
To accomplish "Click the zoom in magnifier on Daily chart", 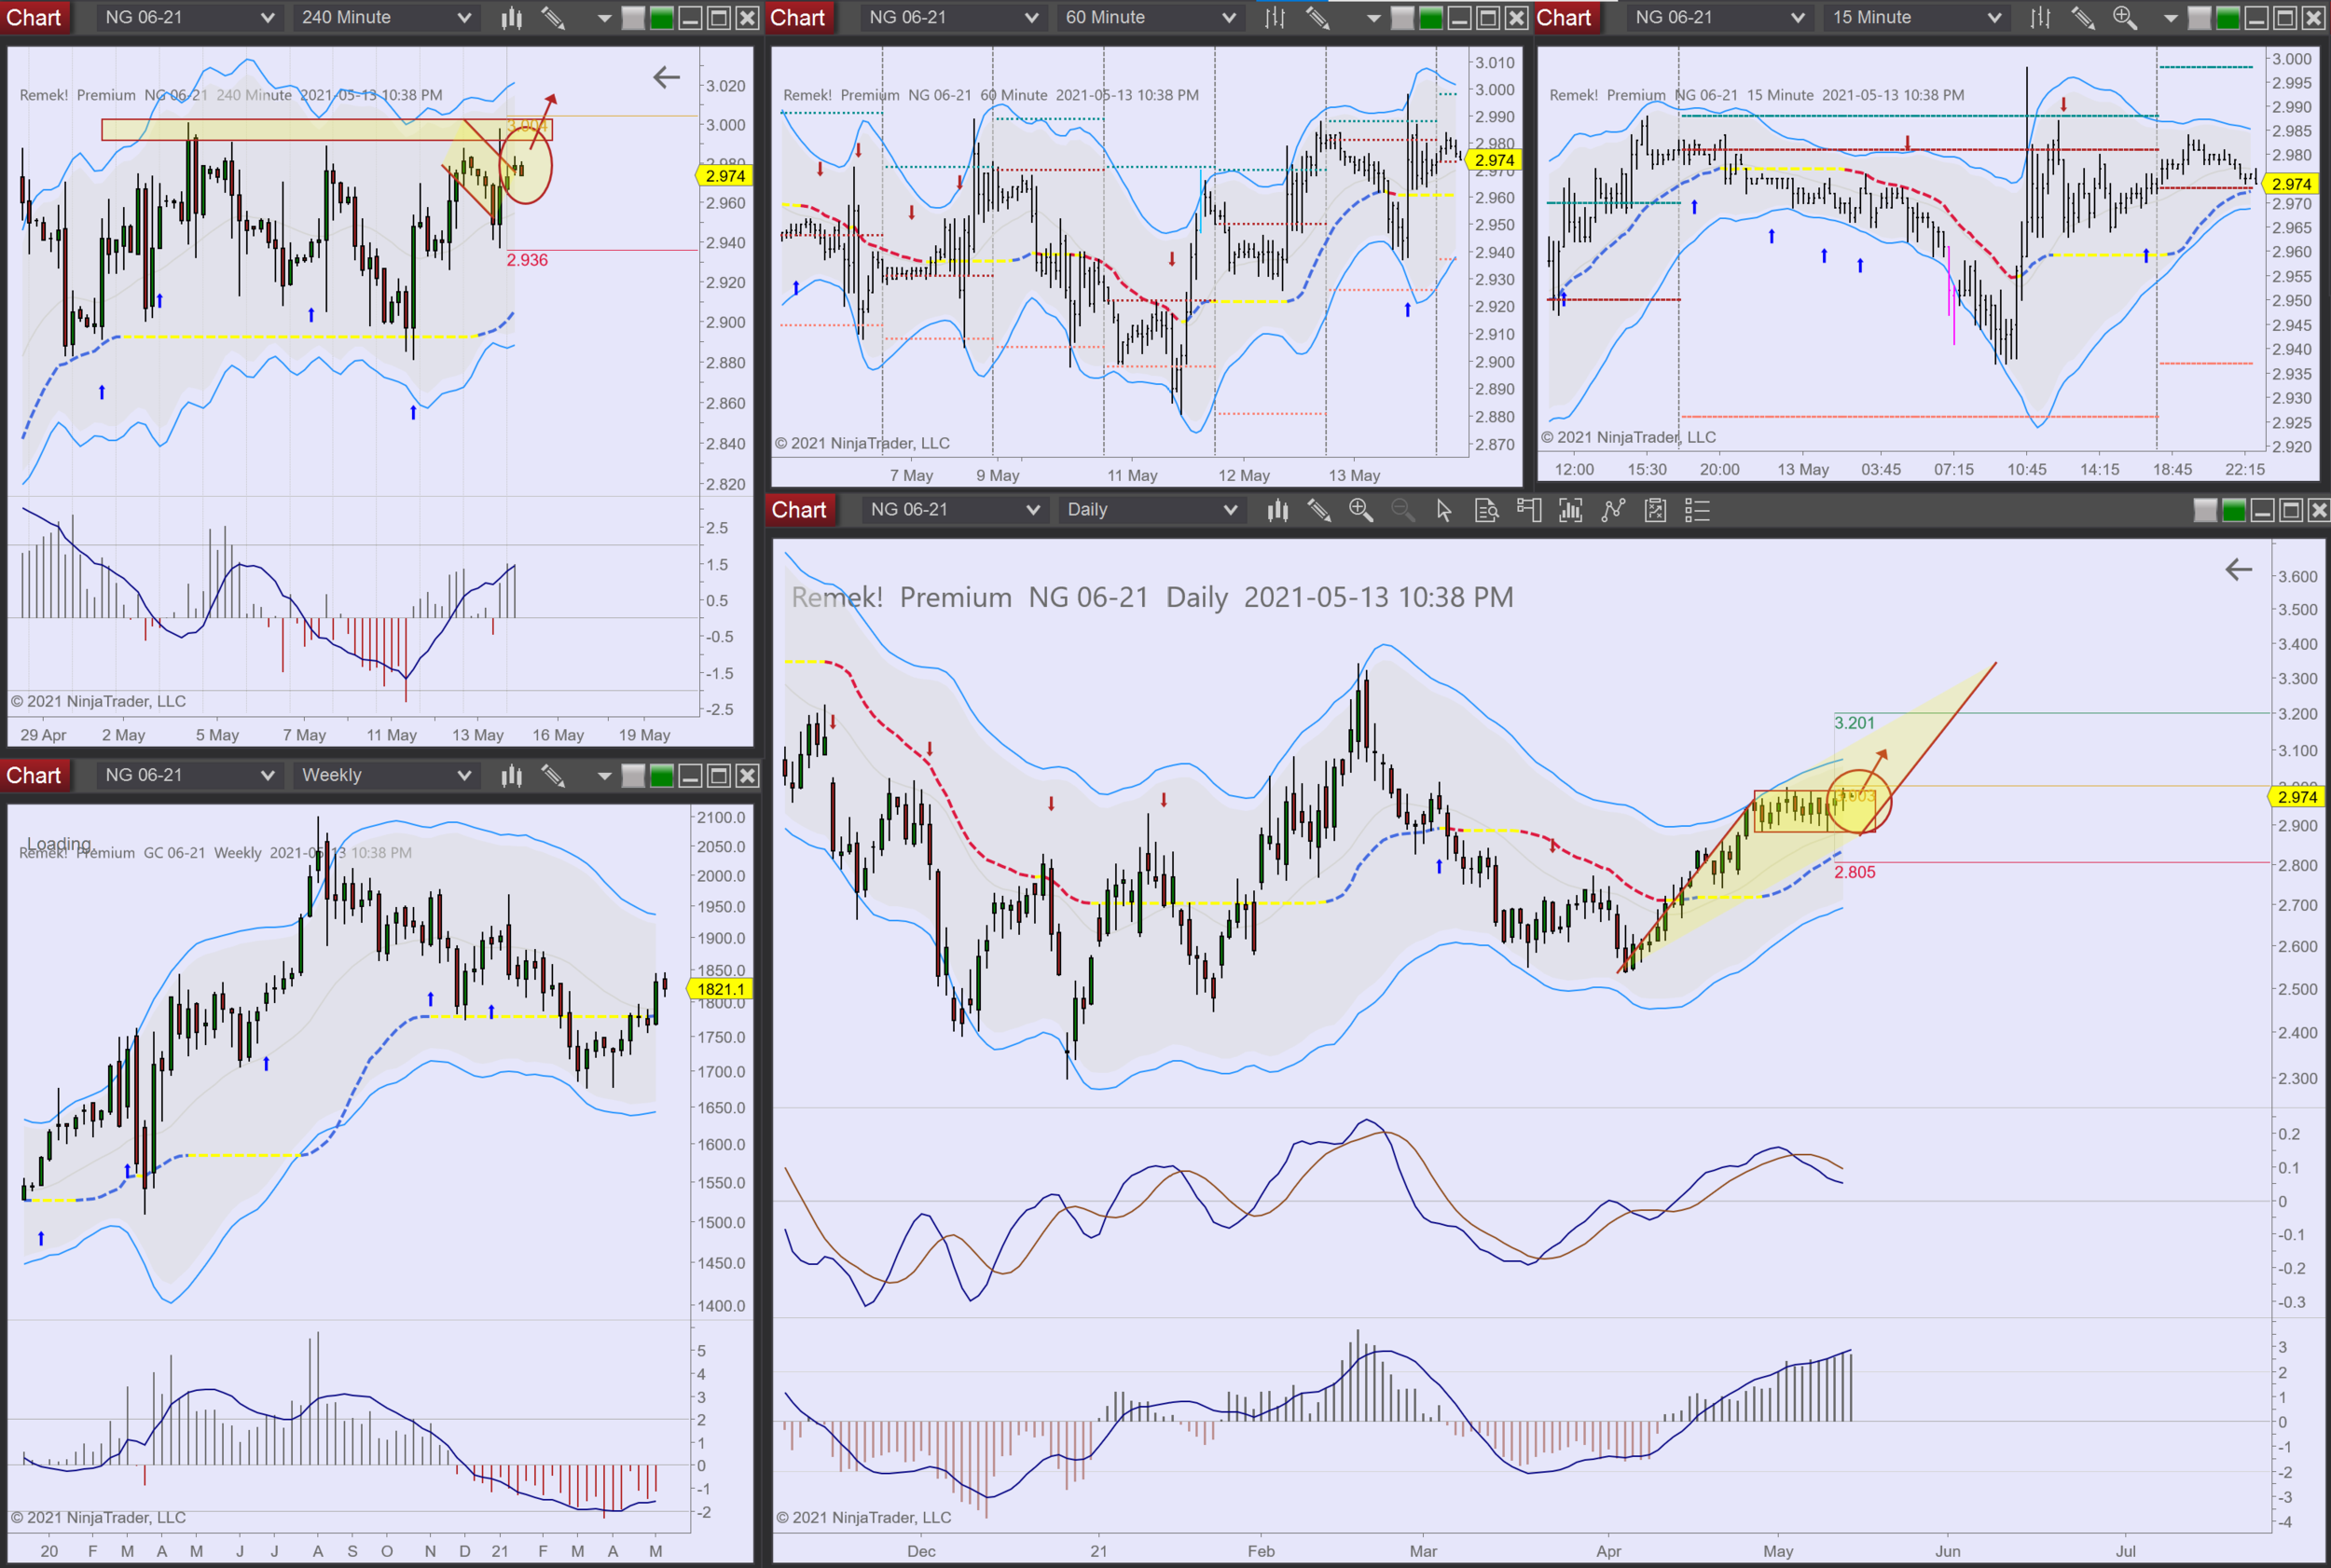I will pyautogui.click(x=1360, y=510).
